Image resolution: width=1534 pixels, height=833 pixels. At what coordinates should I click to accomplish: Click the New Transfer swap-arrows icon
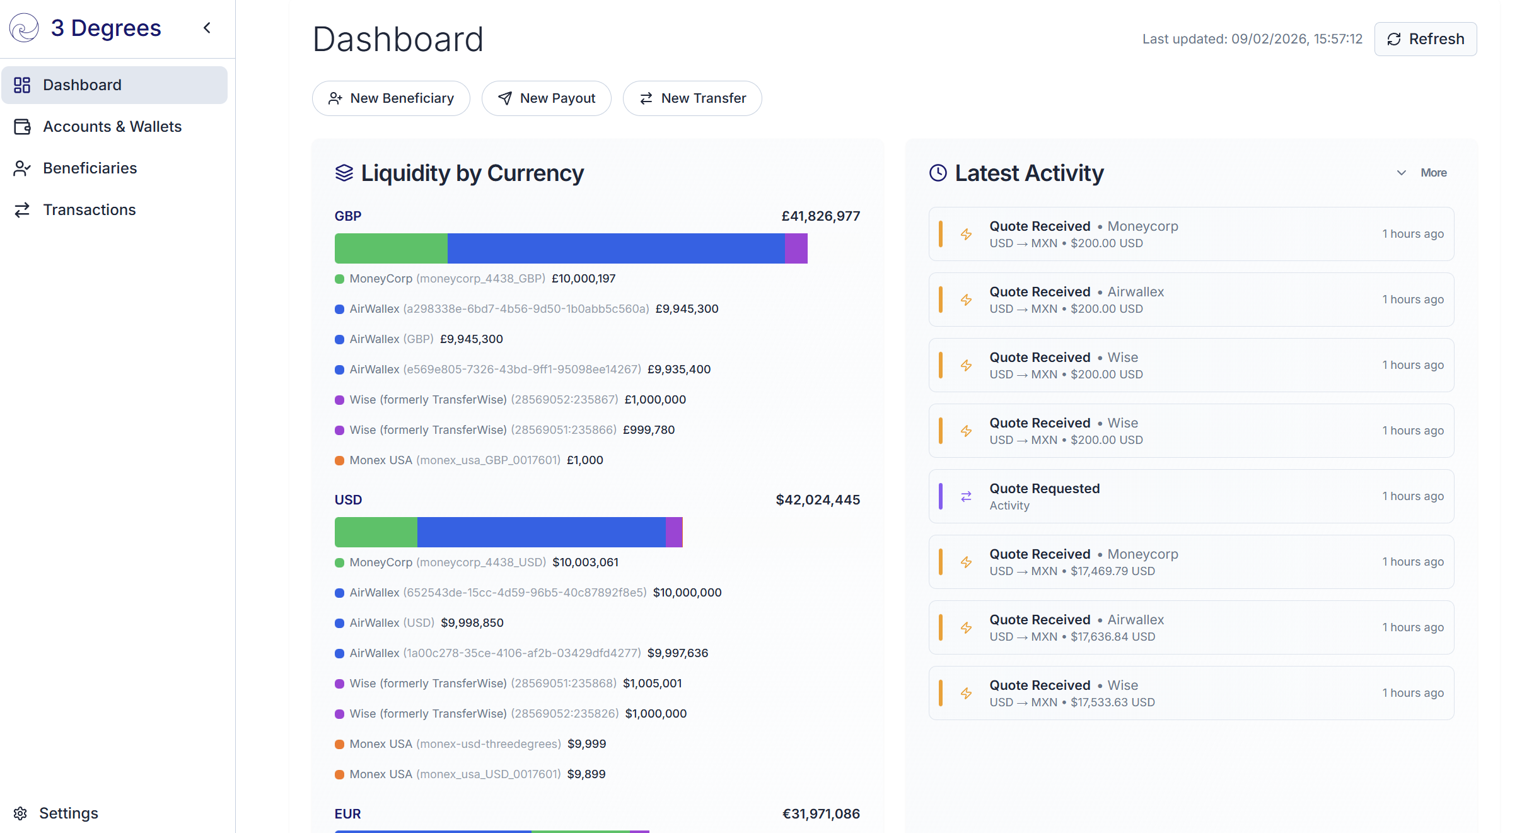[646, 98]
